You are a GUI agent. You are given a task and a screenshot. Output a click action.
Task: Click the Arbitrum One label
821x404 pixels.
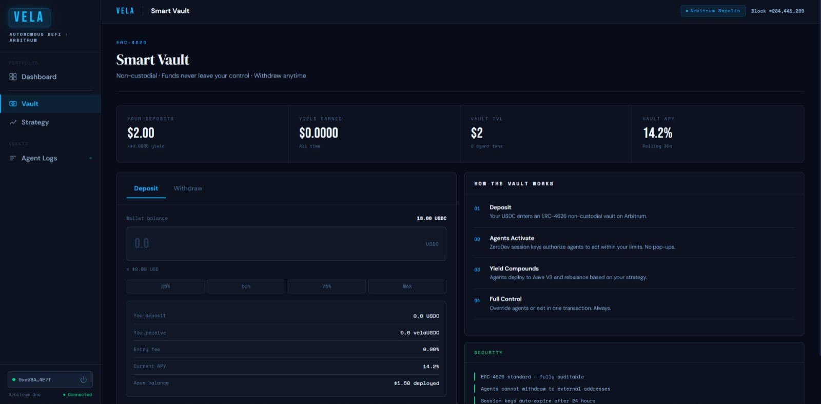[x=25, y=395]
